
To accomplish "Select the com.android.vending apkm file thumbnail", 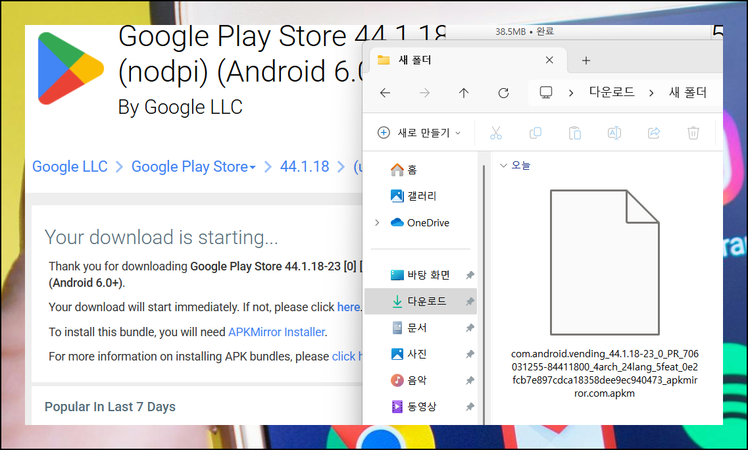I will click(605, 262).
